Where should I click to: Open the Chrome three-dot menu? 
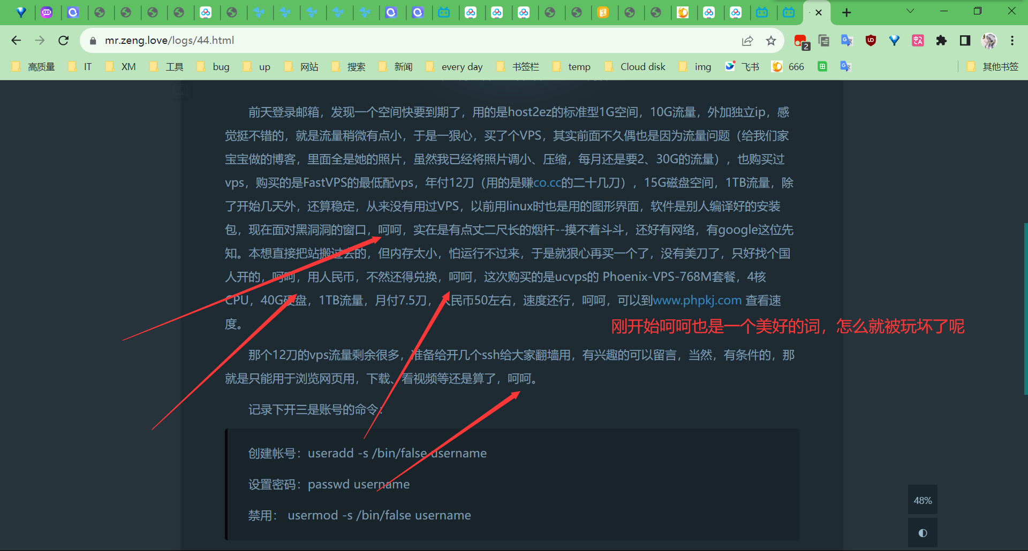tap(1012, 41)
